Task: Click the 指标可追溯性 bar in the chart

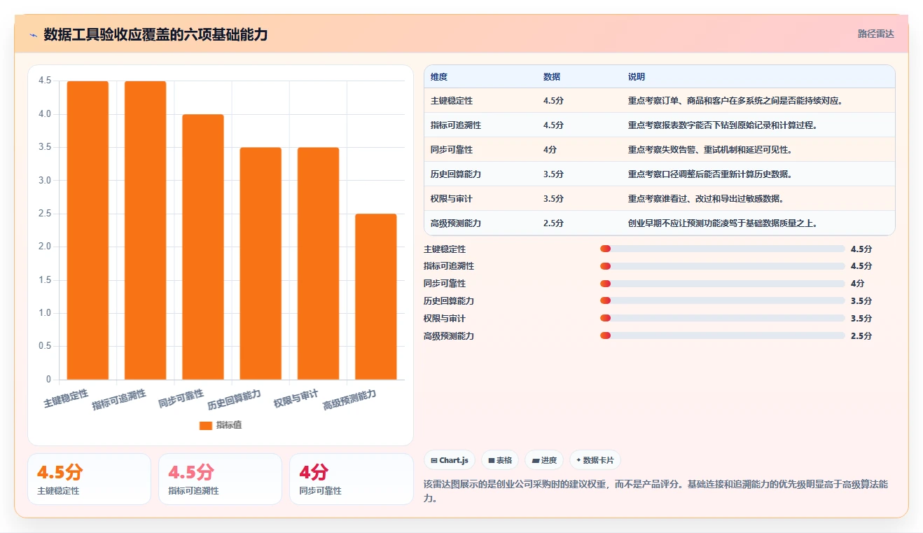Action: pyautogui.click(x=146, y=230)
